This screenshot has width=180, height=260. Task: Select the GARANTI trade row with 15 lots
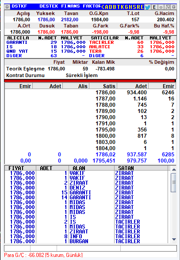pos(86,193)
